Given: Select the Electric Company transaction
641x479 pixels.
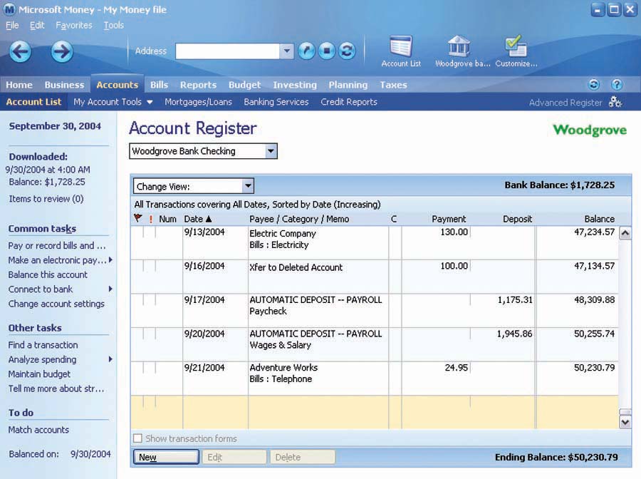Looking at the screenshot, I should 375,242.
